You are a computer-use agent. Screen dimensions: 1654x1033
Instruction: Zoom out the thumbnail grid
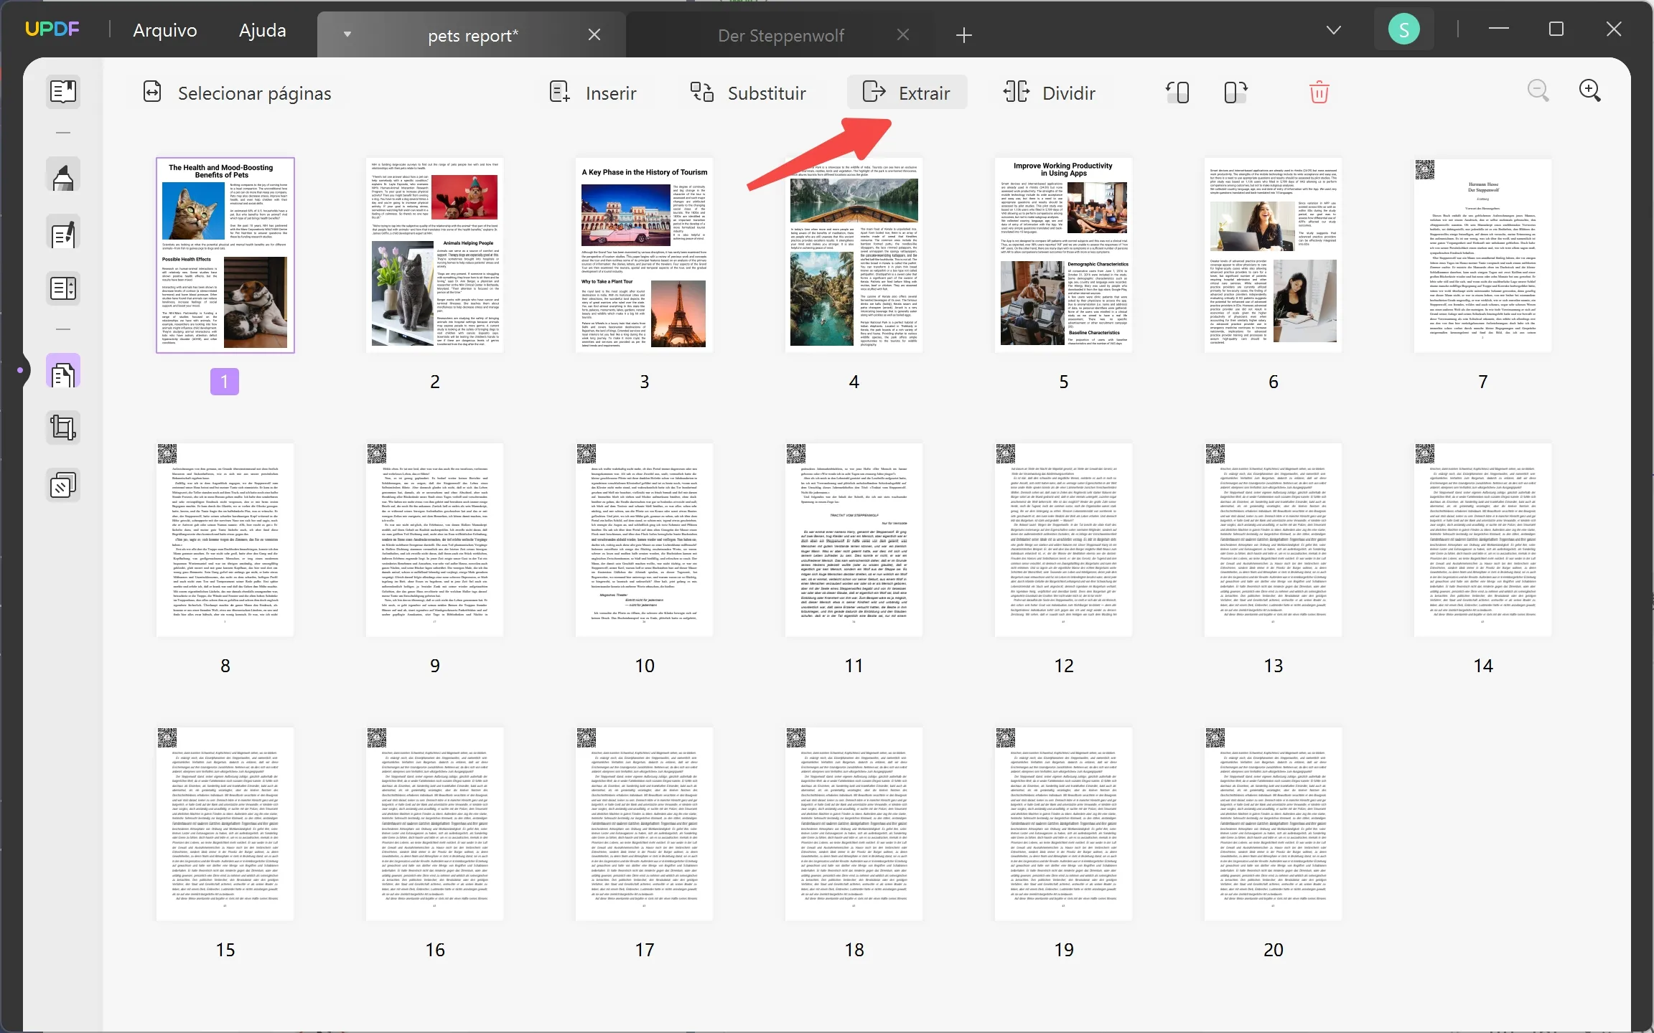coord(1538,91)
